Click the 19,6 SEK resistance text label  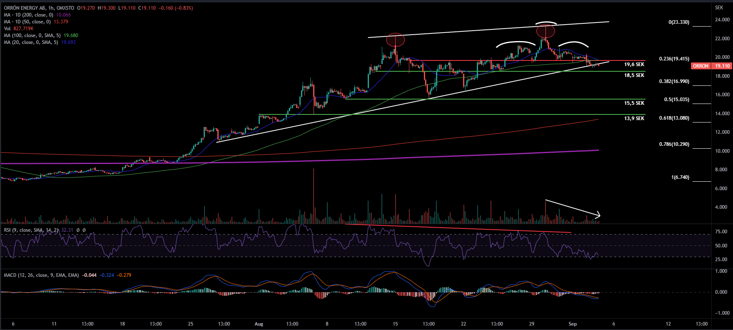(x=634, y=64)
